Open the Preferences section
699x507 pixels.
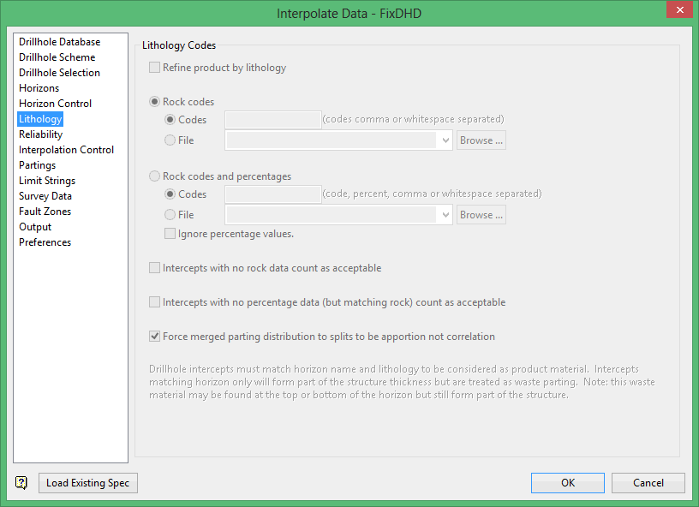click(x=45, y=242)
